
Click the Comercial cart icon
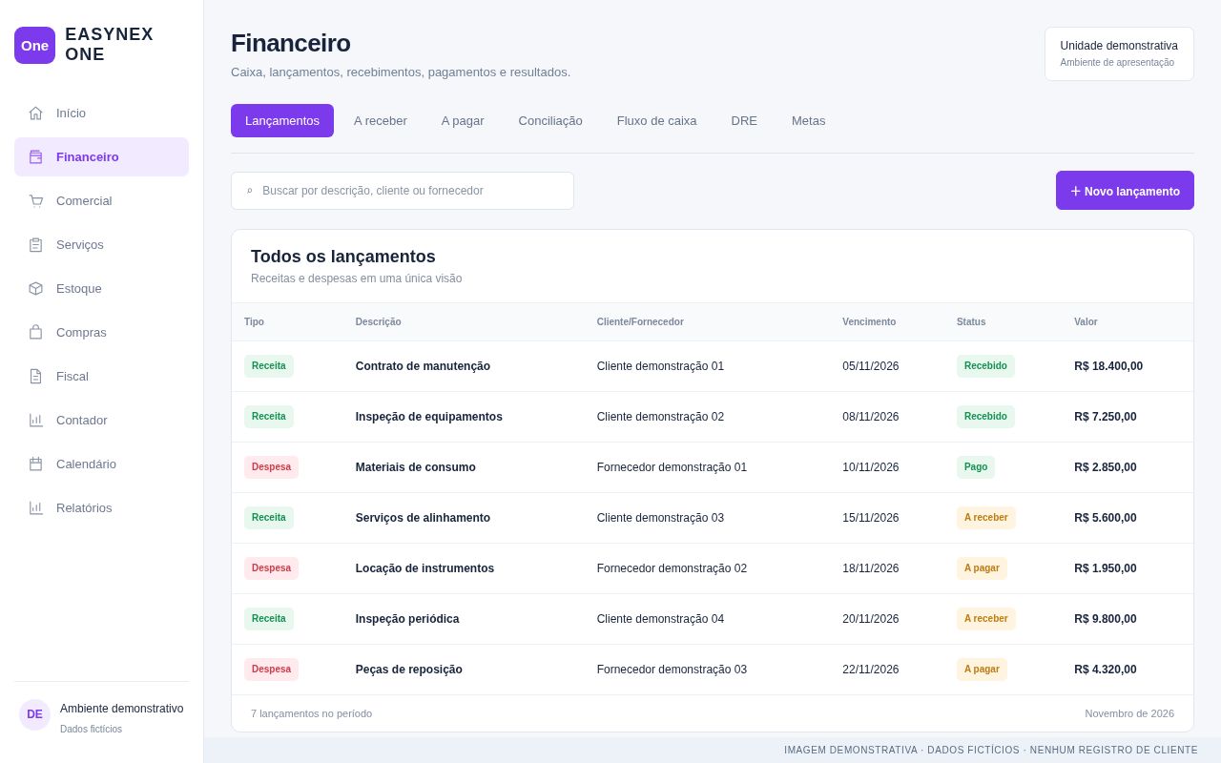(x=35, y=200)
